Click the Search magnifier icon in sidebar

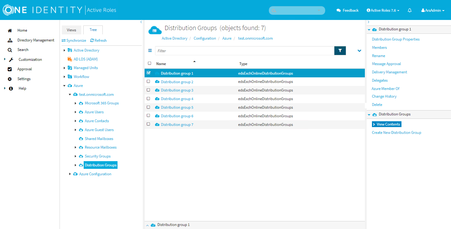tap(10, 50)
